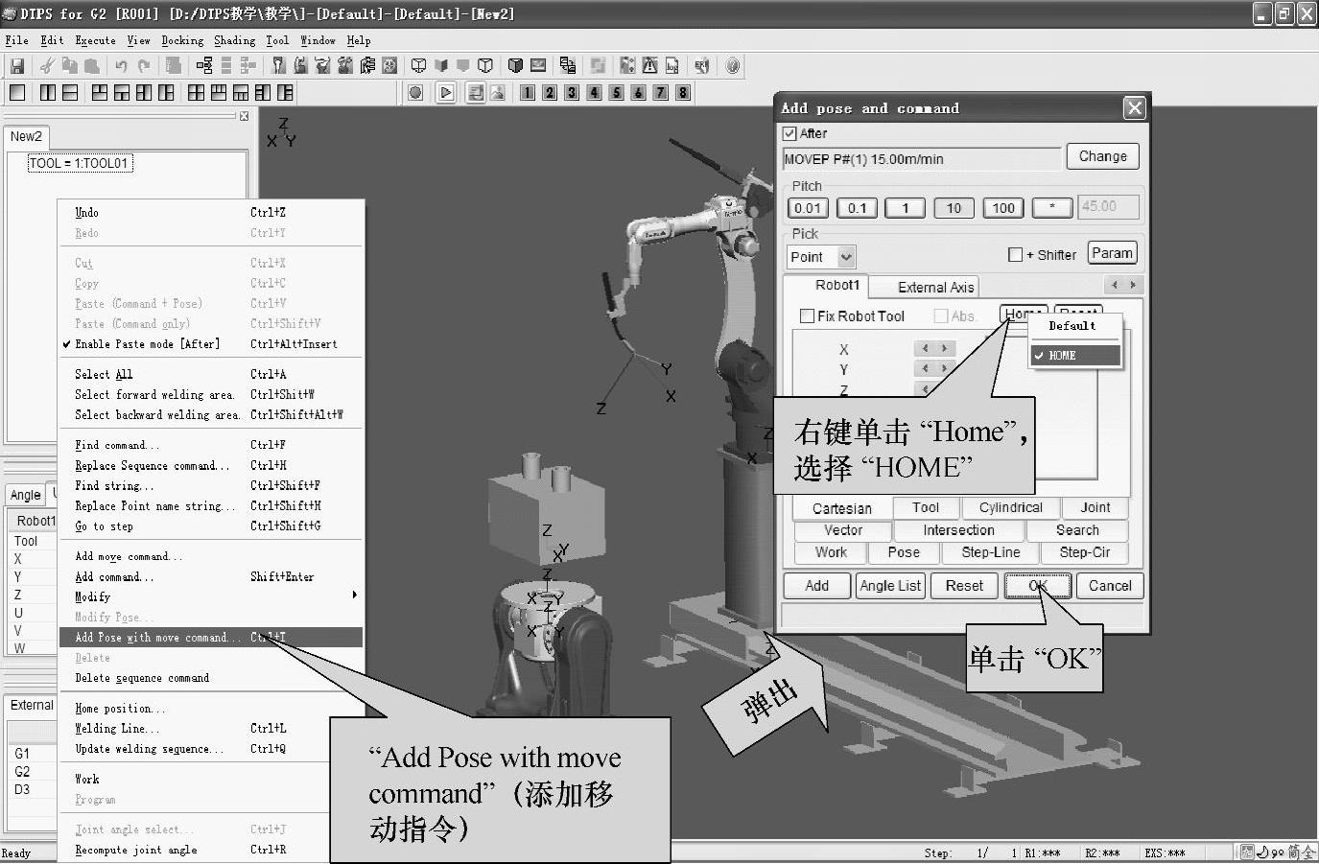Click the numbered toolbar button 2

point(550,93)
